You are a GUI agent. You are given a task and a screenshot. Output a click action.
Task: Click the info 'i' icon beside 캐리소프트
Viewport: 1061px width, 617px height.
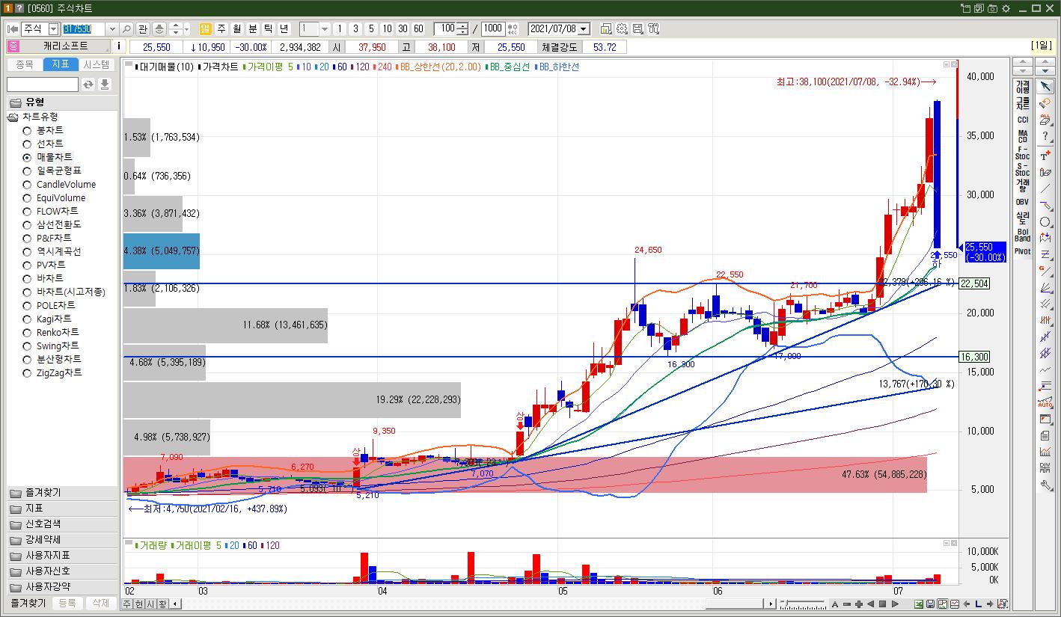tap(120, 46)
